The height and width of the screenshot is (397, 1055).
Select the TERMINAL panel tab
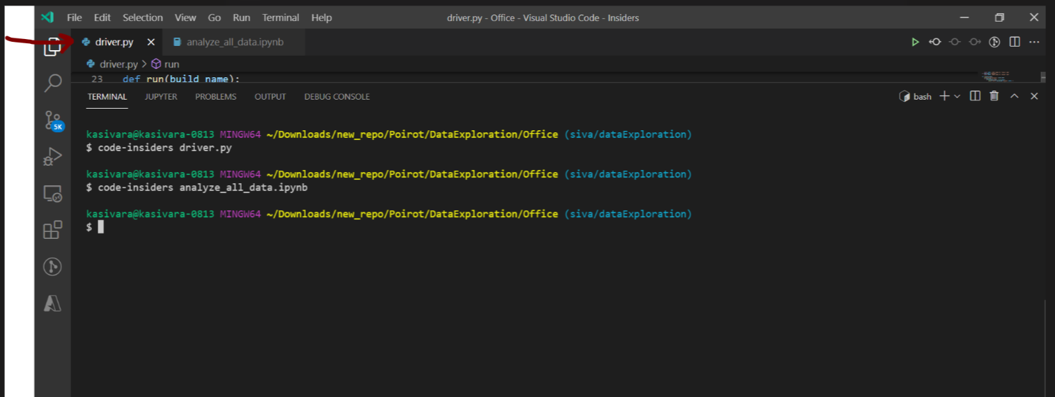click(x=107, y=97)
